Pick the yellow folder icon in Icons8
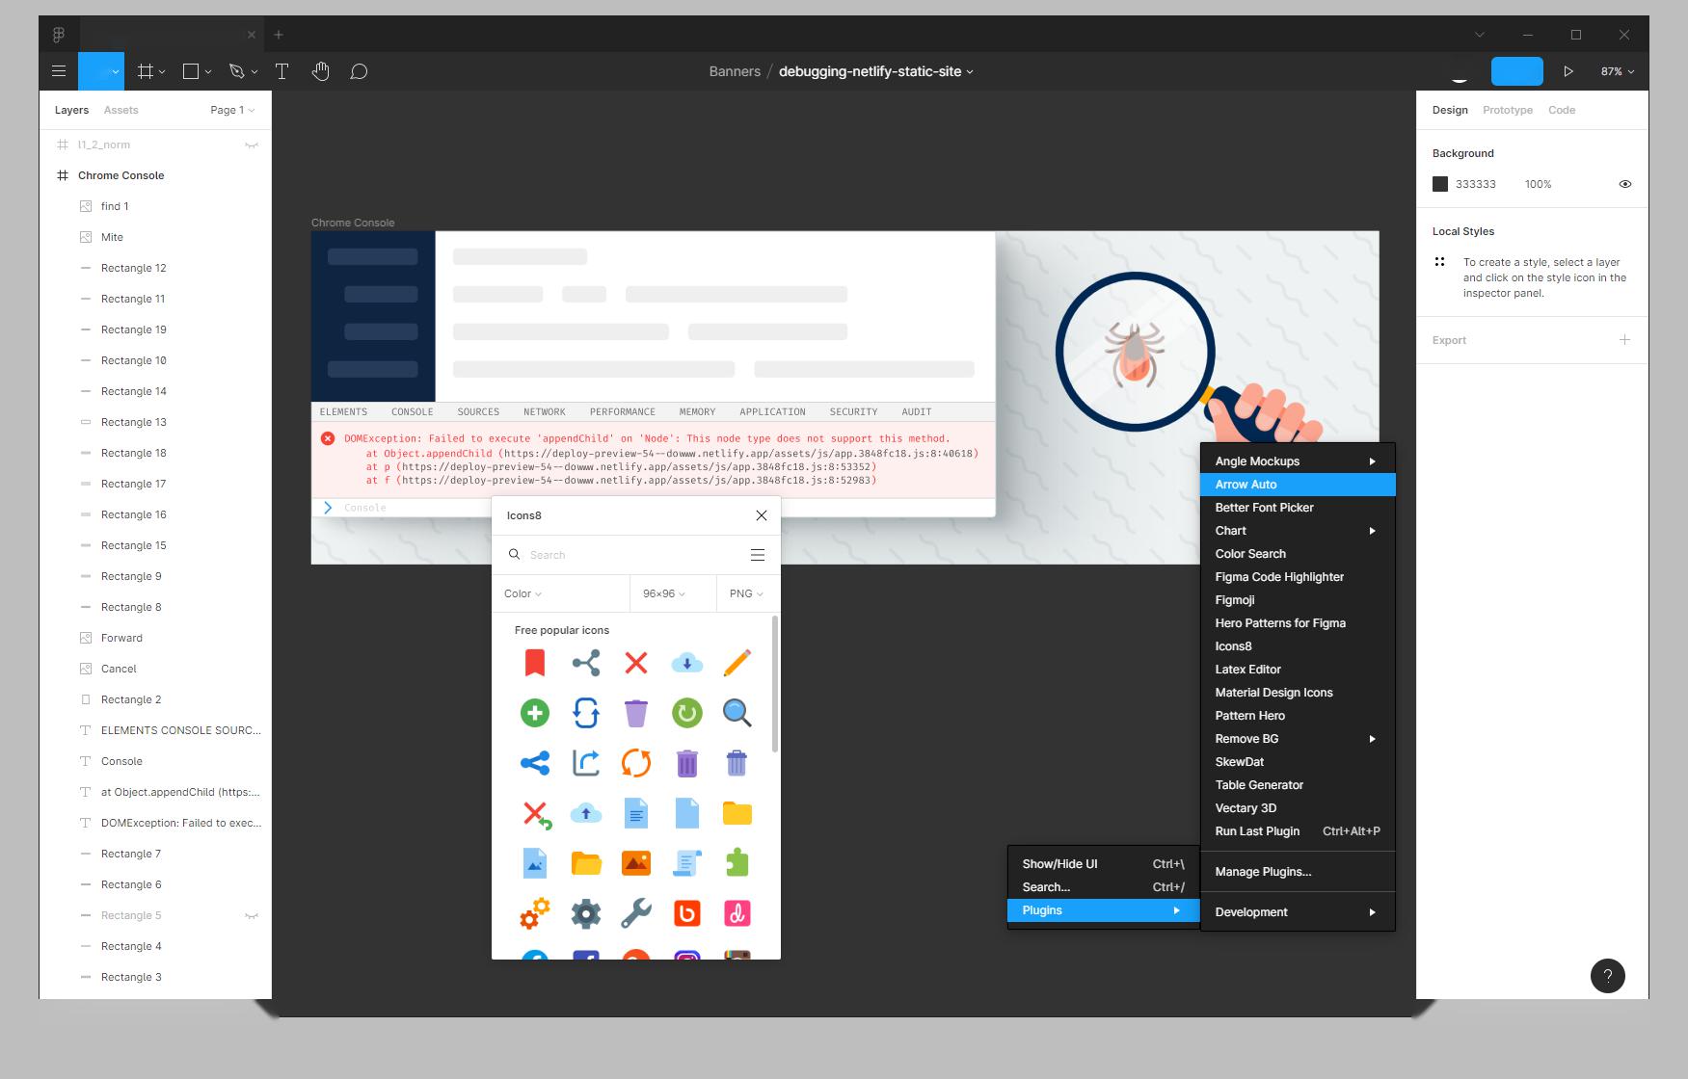Screen dimensions: 1688x1079 (x=737, y=813)
